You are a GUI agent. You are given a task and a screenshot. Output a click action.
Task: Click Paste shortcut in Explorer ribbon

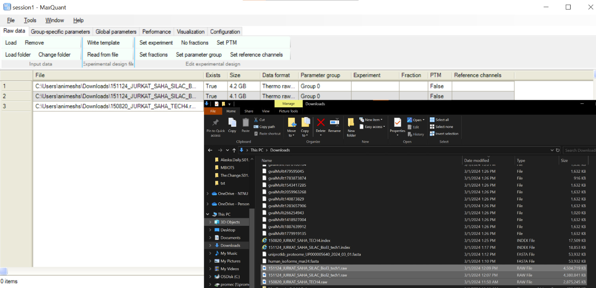point(267,134)
